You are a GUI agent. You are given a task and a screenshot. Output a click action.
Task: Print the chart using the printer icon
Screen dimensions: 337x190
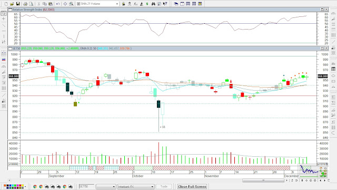(25, 4)
